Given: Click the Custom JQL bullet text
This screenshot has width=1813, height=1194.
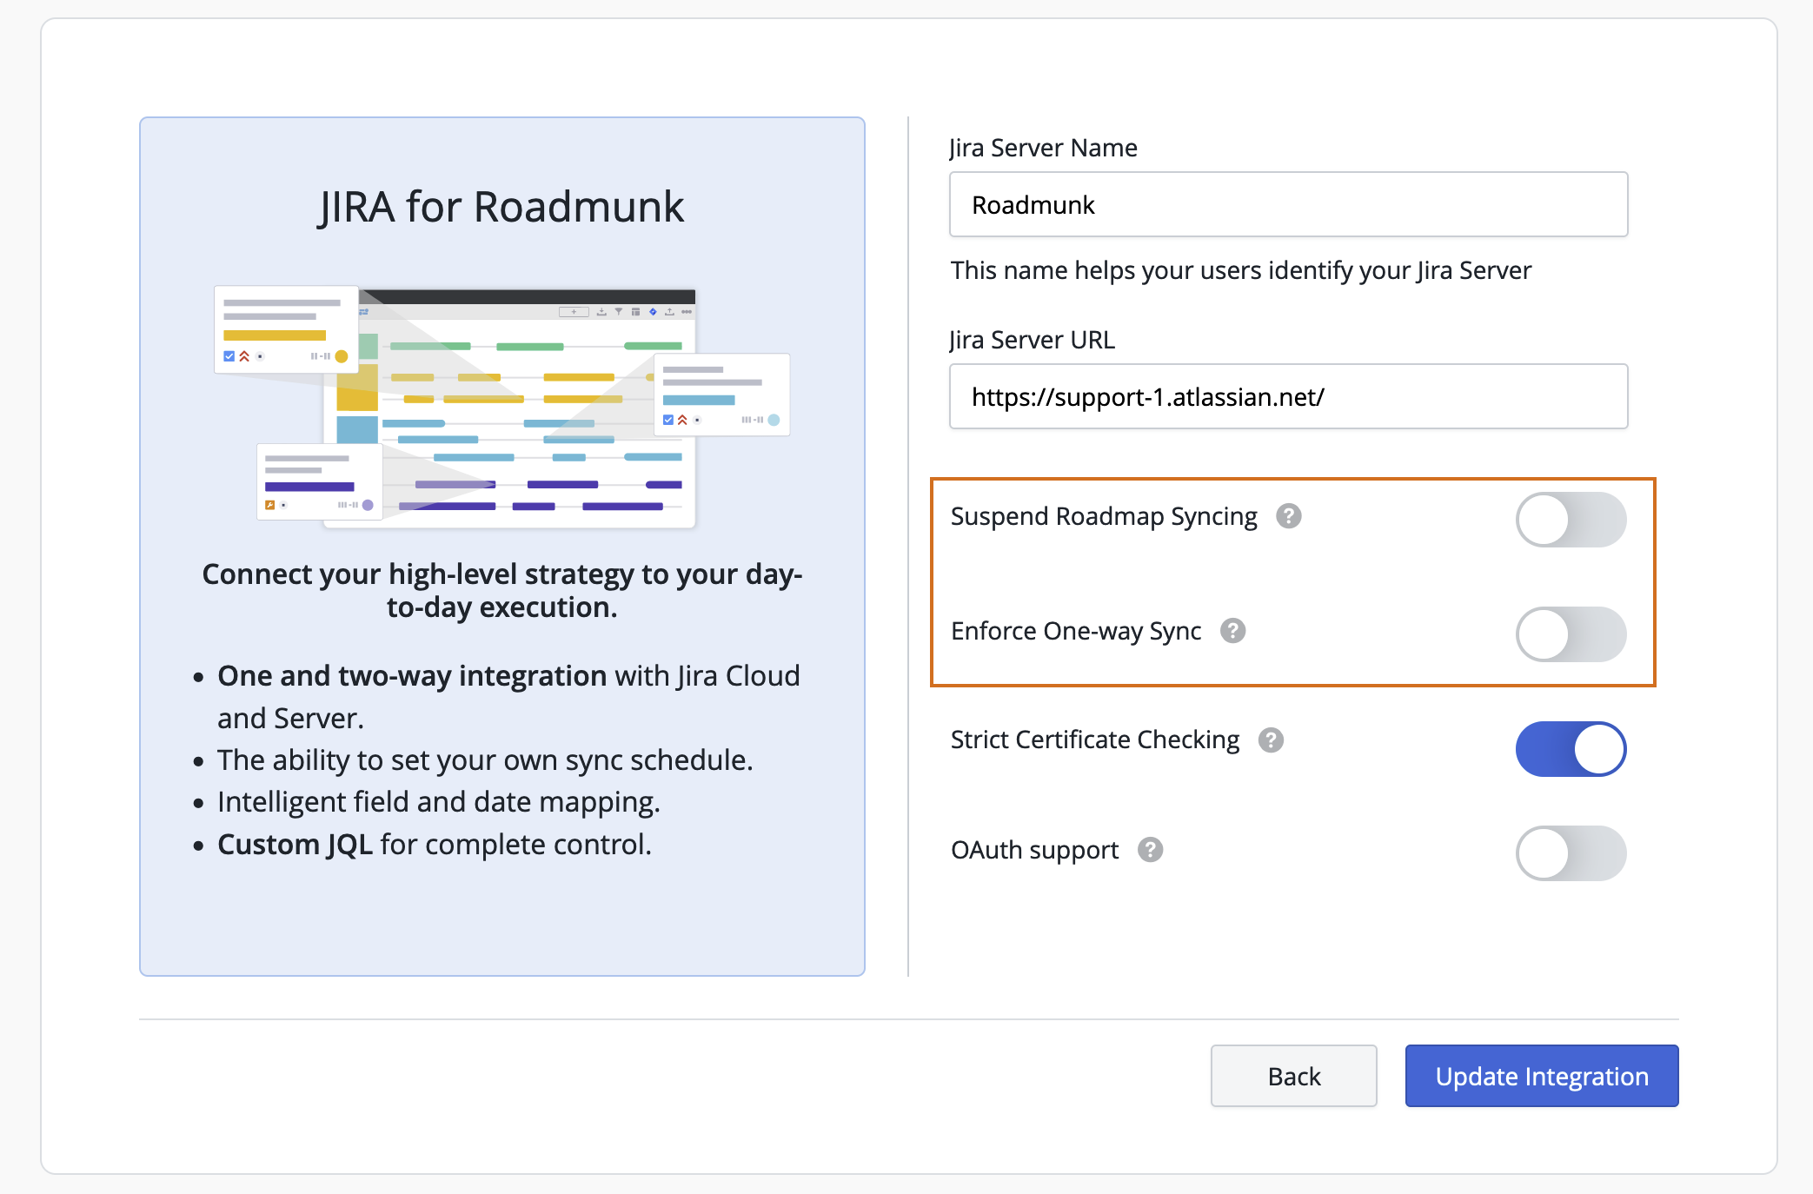Looking at the screenshot, I should tap(434, 845).
